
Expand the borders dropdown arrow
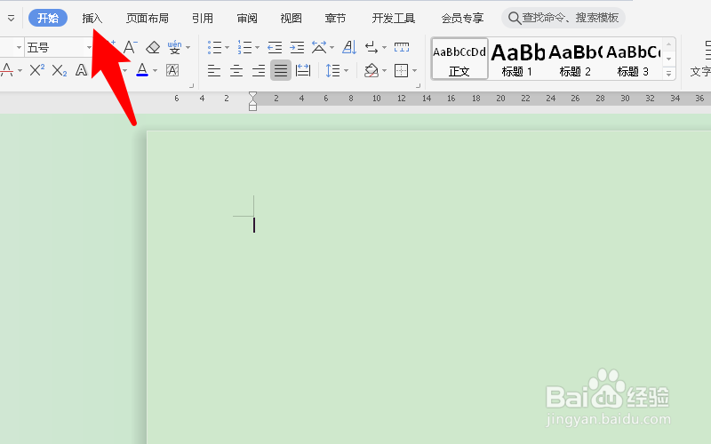(x=414, y=70)
